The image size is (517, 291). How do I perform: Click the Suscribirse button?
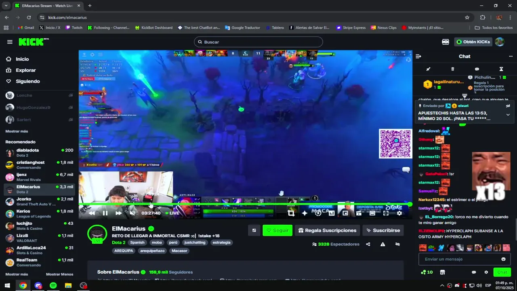pyautogui.click(x=383, y=230)
